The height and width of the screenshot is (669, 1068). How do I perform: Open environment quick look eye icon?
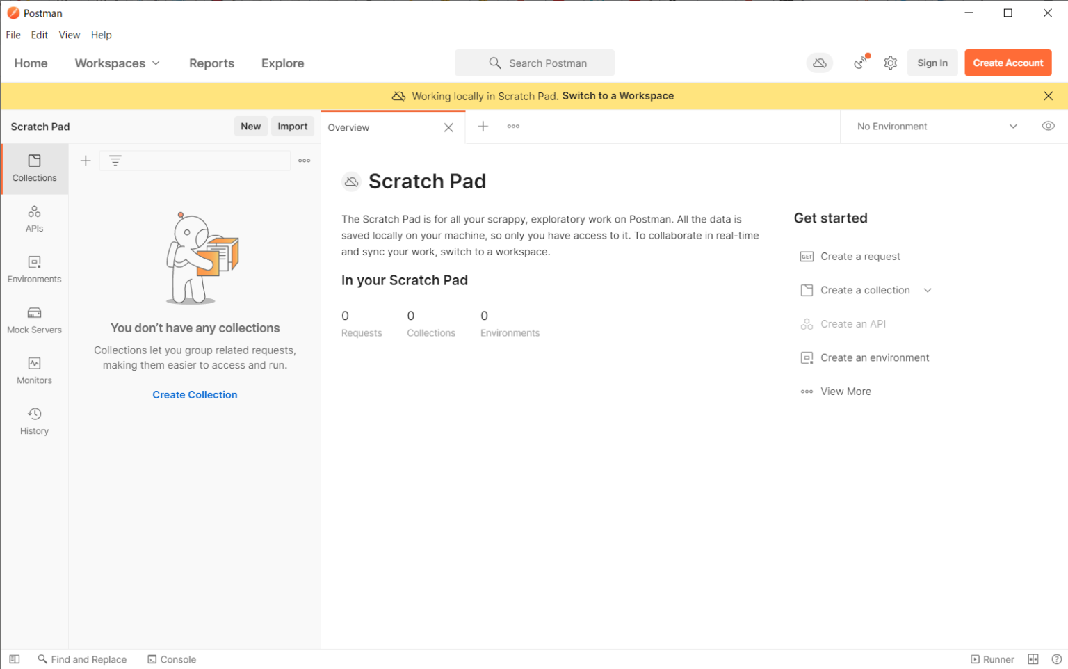[1049, 126]
